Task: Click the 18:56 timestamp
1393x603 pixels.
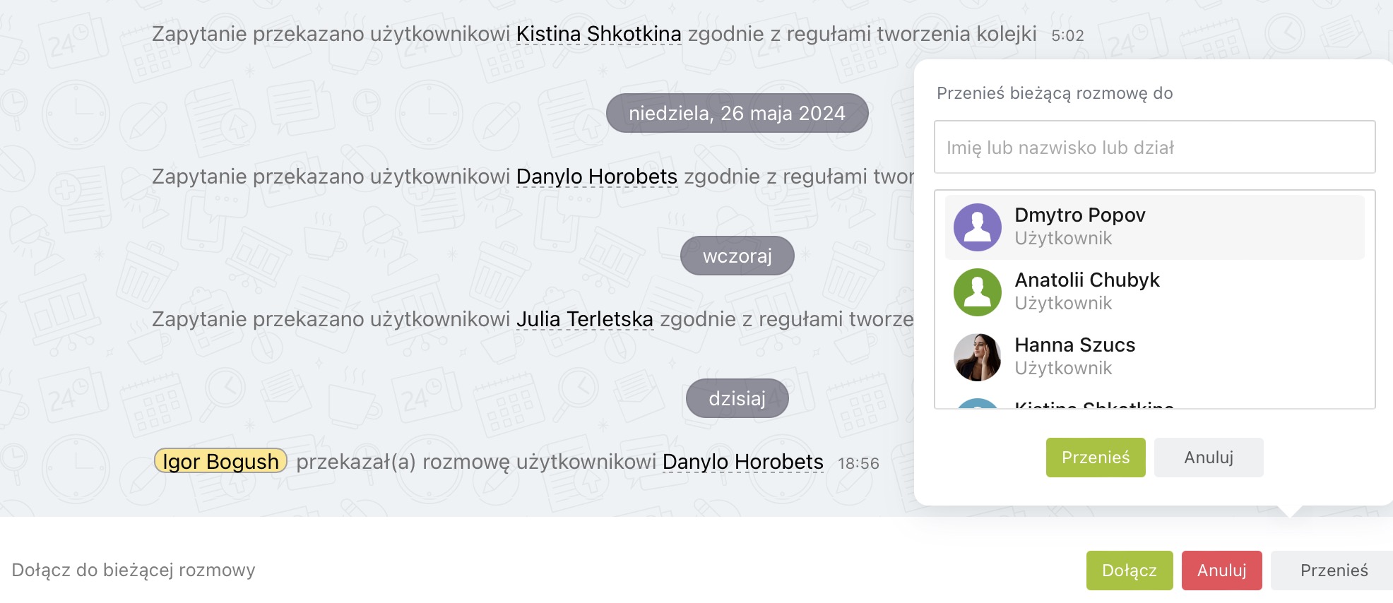Action: coord(858,463)
